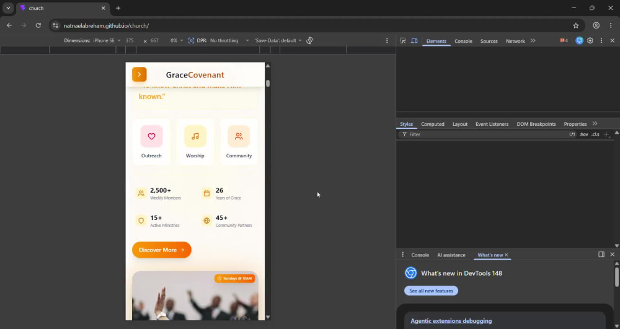Open the Chrome profile menu

click(x=596, y=25)
